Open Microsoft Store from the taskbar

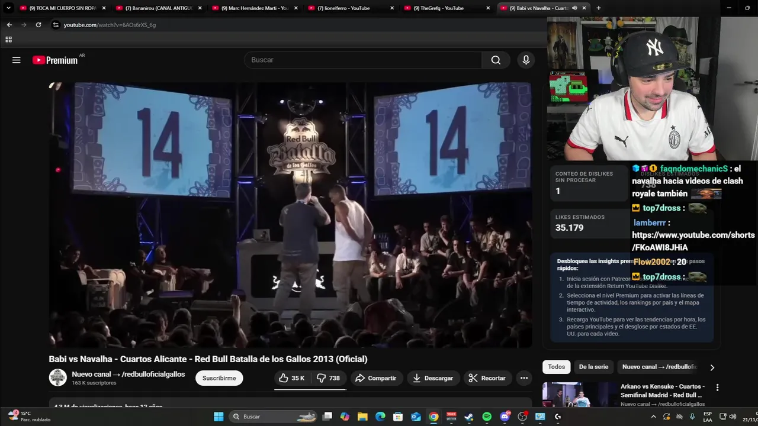click(x=398, y=417)
